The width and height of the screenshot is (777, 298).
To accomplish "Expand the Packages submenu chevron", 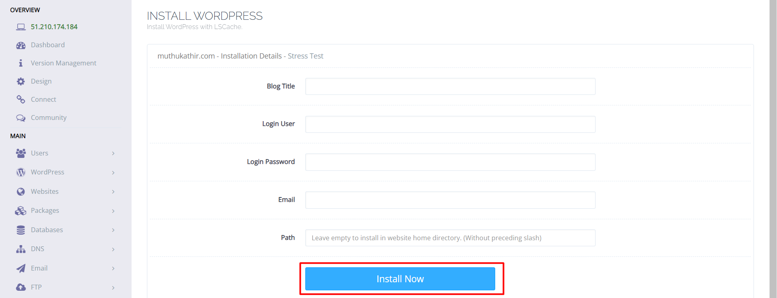I will click(x=113, y=211).
